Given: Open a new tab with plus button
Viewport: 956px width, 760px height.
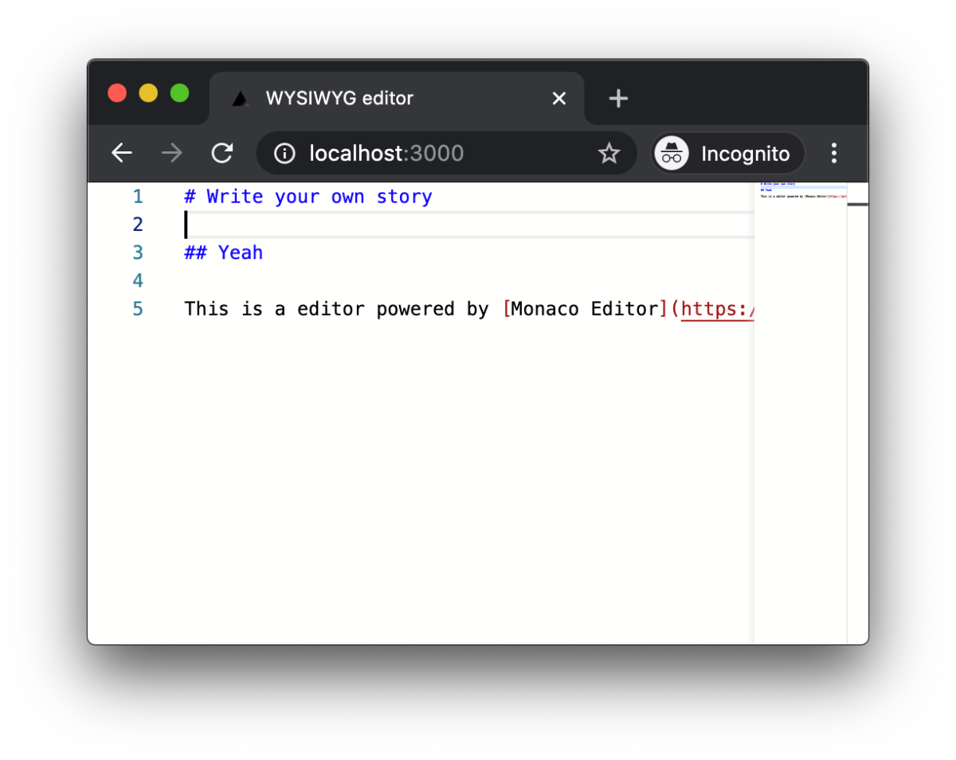Looking at the screenshot, I should [618, 98].
